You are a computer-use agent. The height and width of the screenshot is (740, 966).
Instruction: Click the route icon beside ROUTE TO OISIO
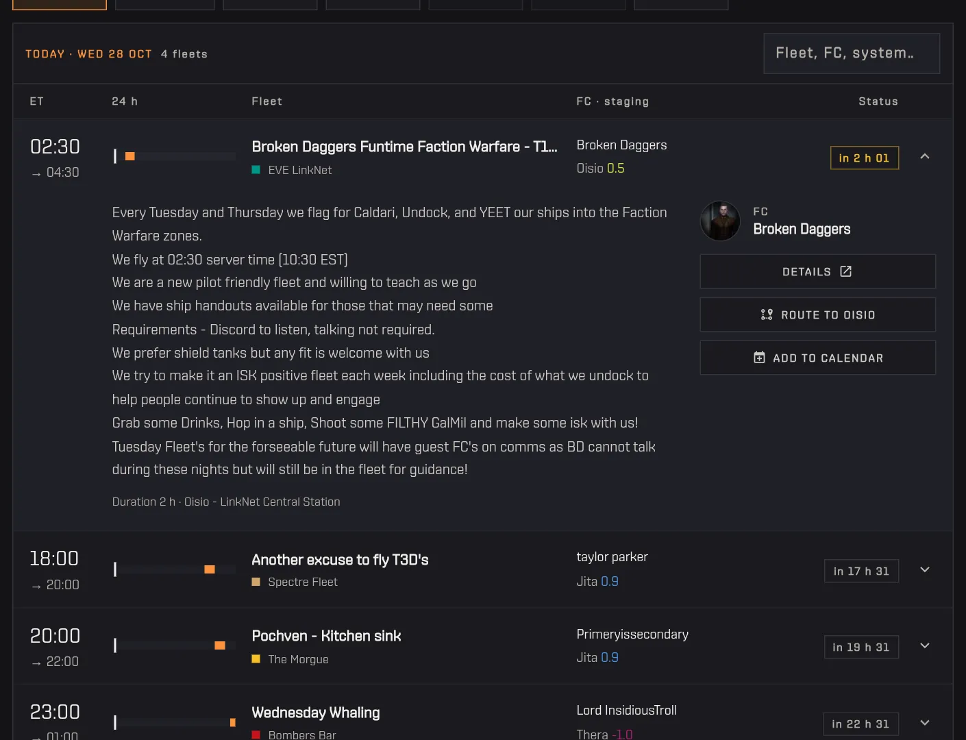767,314
